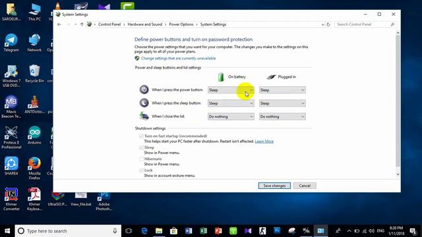This screenshot has height=237, width=422.
Task: Click Cancel button
Action: 305,186
